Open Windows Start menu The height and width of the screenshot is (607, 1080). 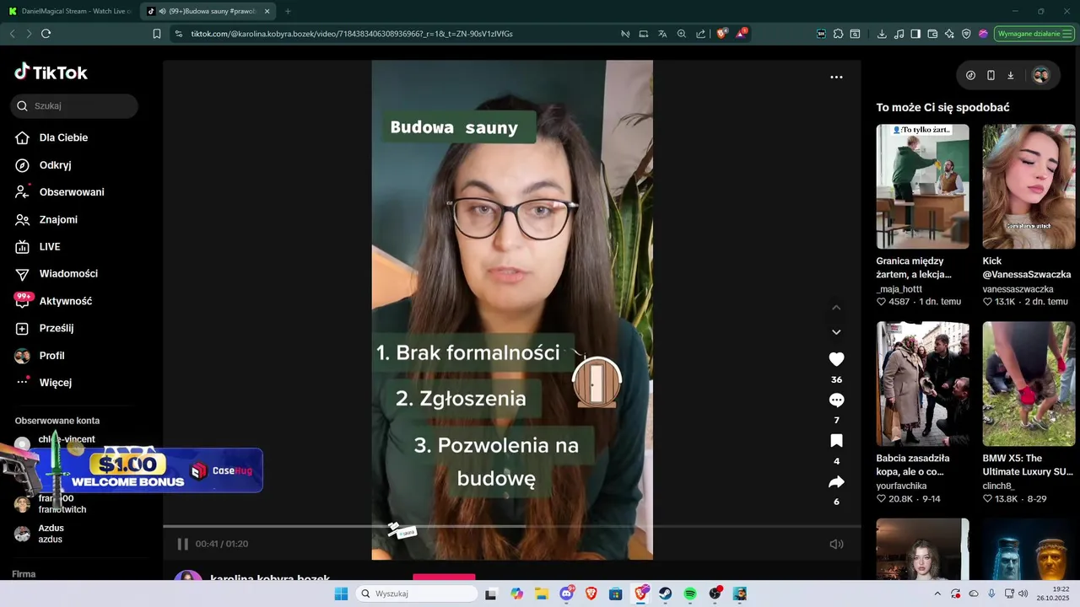pos(341,594)
